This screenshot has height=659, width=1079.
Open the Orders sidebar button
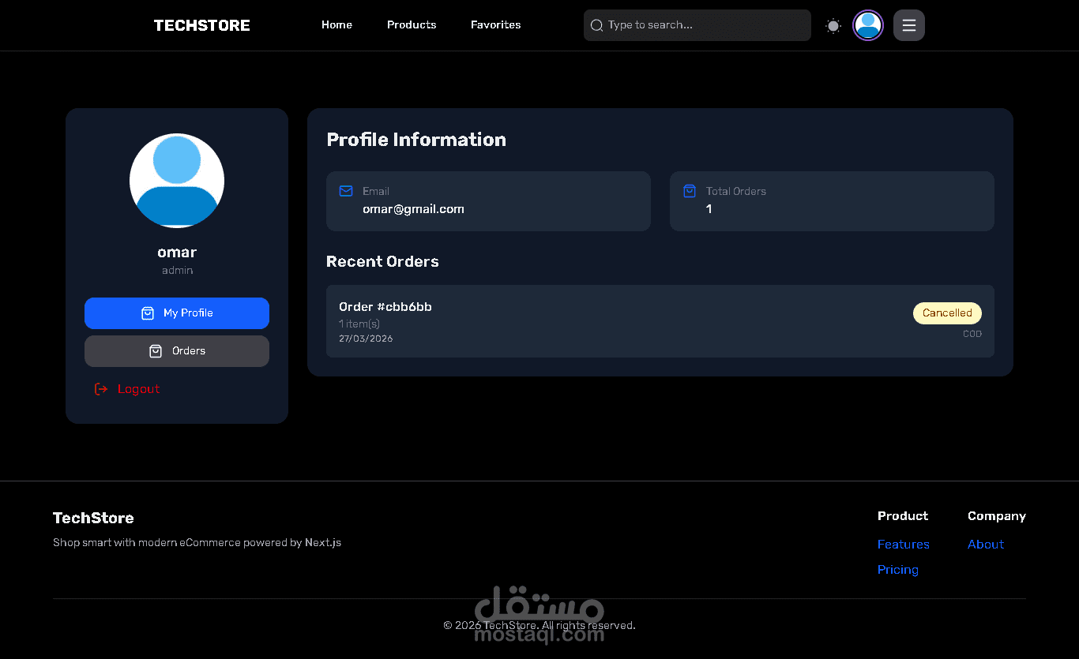[177, 351]
